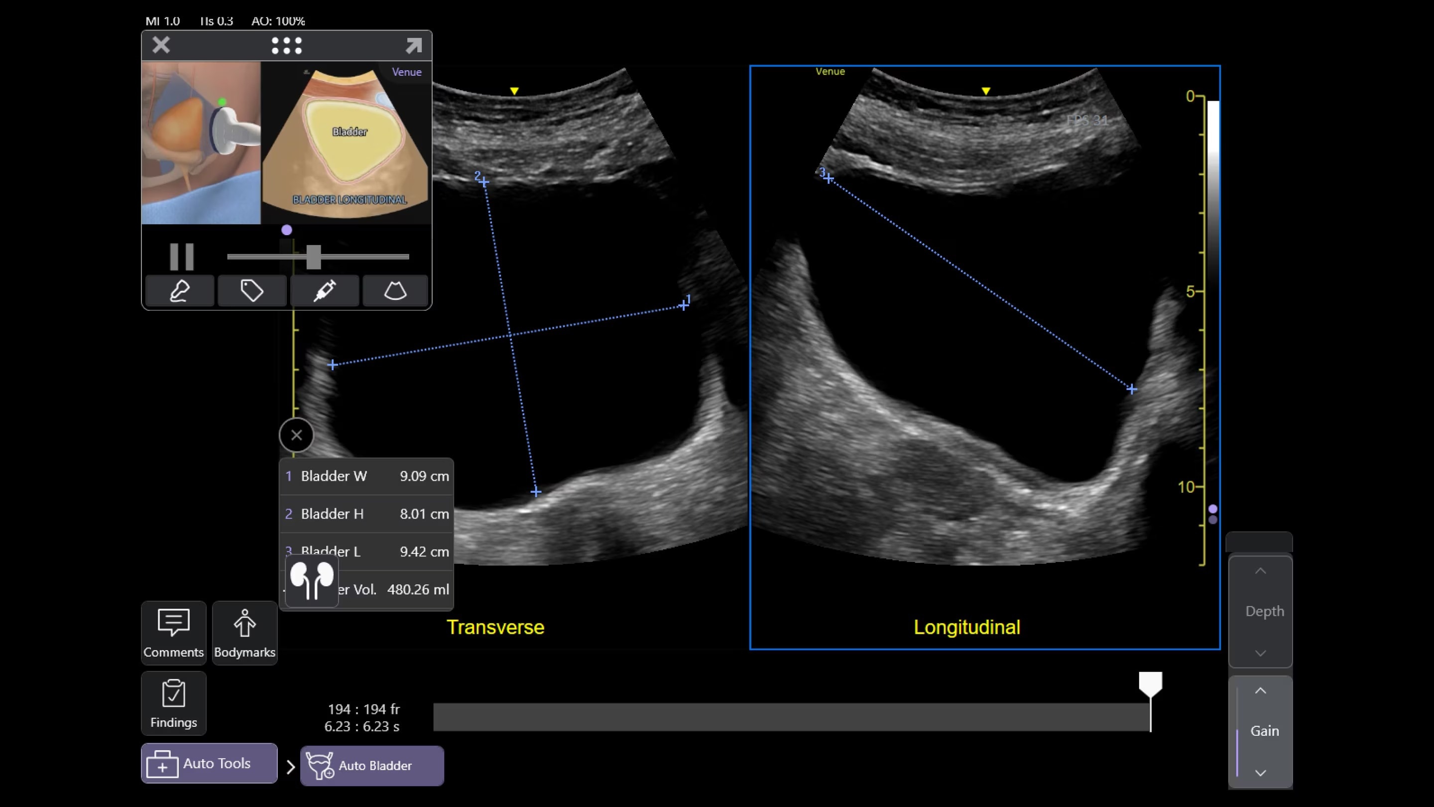Increase Depth with the up chevron

(1260, 571)
